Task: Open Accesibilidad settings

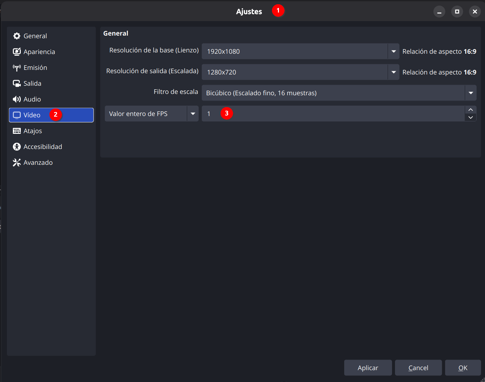Action: tap(51, 147)
